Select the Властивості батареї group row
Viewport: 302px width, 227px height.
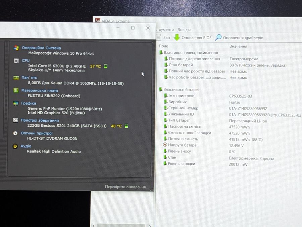point(181,90)
